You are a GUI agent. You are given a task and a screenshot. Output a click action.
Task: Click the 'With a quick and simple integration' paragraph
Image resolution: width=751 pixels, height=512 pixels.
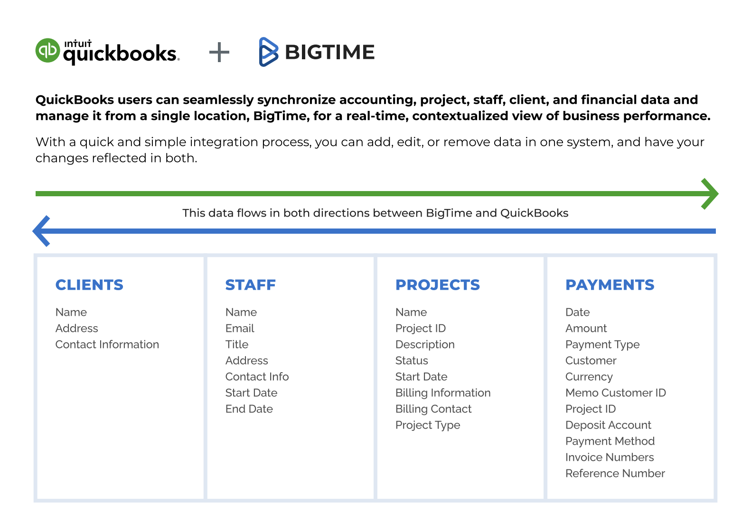click(370, 150)
